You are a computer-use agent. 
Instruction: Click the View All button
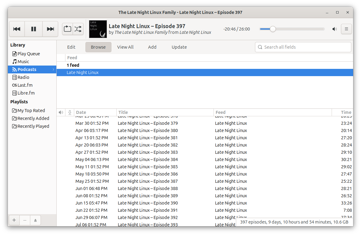point(125,47)
